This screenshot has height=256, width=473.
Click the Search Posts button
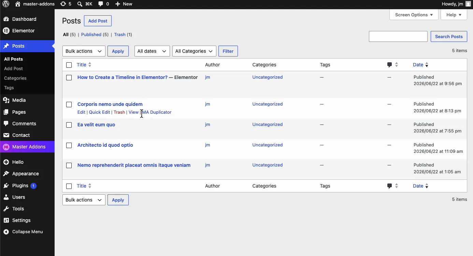click(x=449, y=36)
